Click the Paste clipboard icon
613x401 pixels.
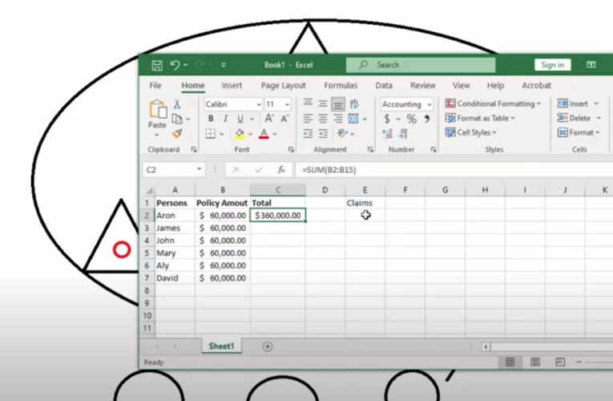(x=158, y=109)
